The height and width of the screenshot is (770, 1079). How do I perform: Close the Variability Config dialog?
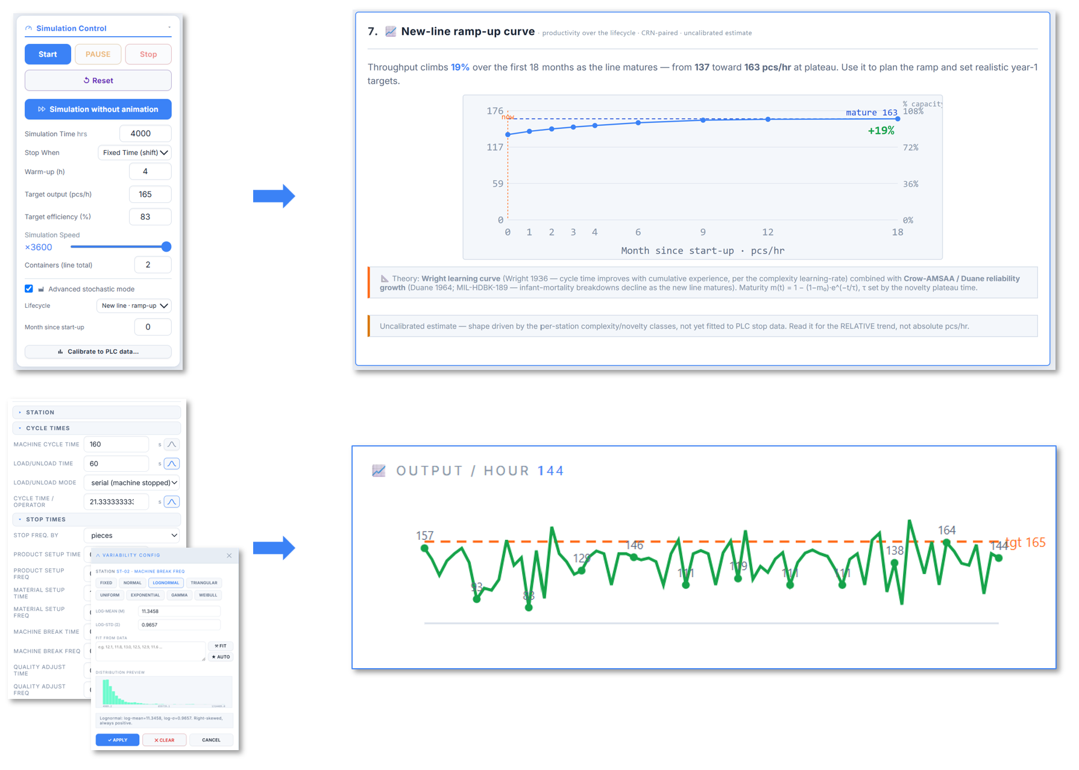tap(229, 556)
